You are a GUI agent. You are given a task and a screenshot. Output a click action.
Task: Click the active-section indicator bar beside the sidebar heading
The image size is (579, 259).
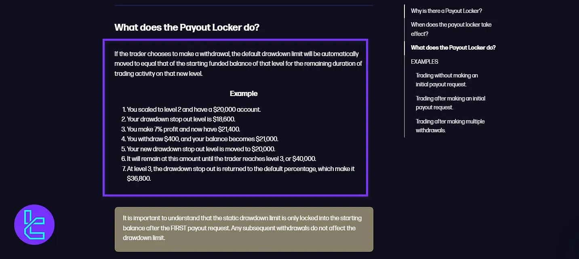point(405,47)
